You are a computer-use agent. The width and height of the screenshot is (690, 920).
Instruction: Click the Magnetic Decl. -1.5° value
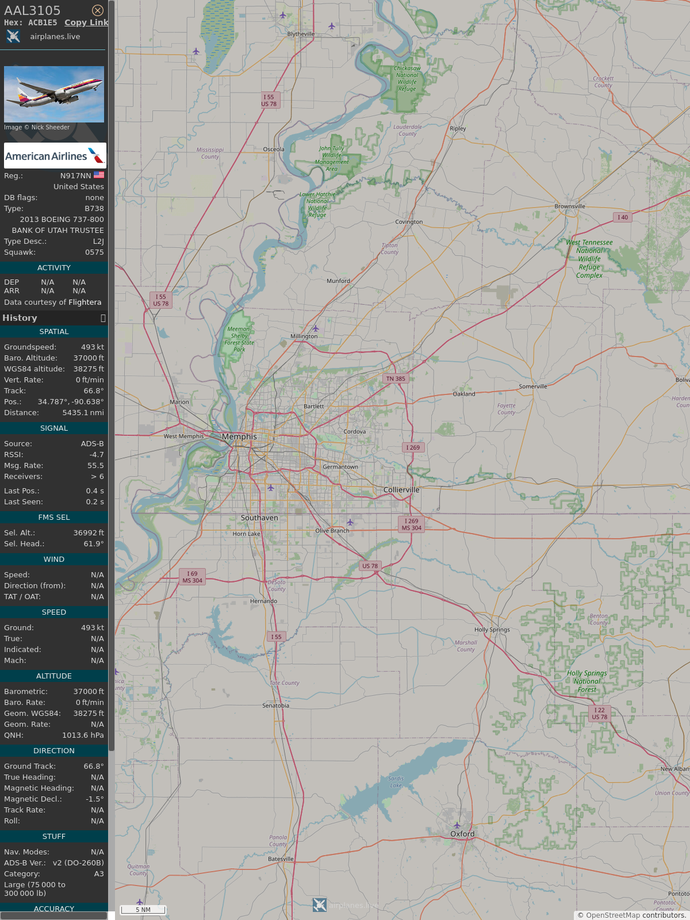pos(95,799)
